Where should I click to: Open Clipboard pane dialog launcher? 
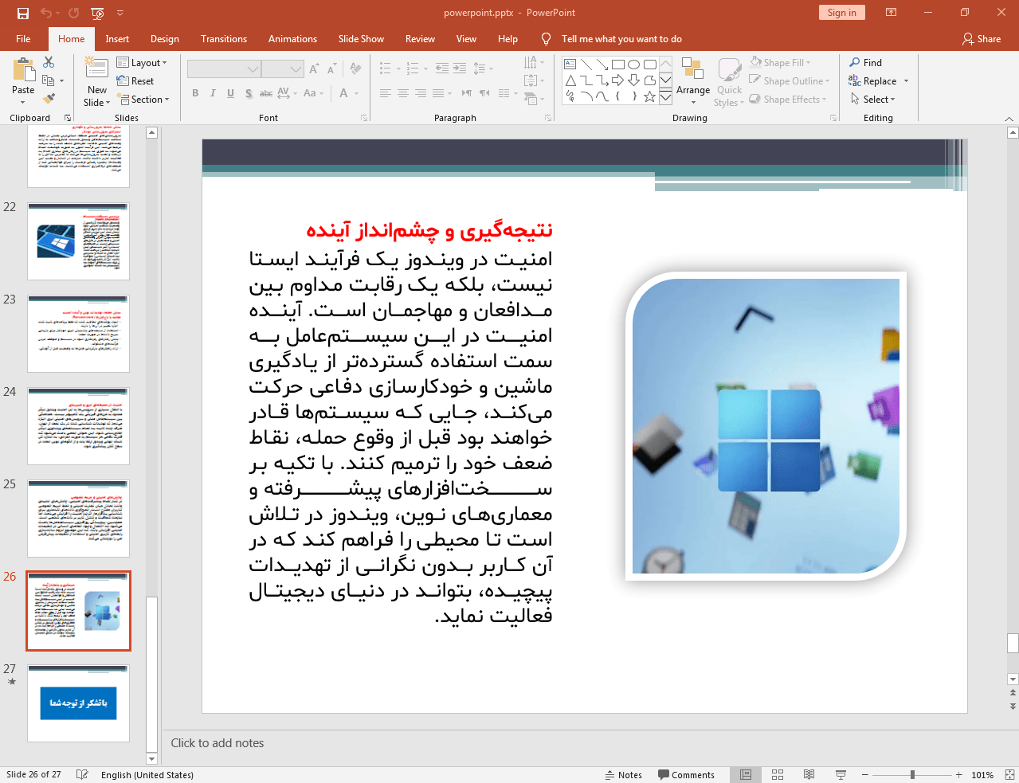tap(68, 118)
